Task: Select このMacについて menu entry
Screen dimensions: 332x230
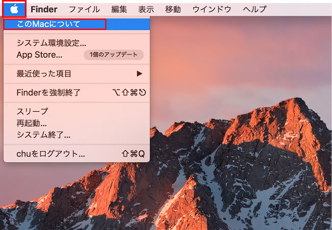Action: [x=76, y=24]
